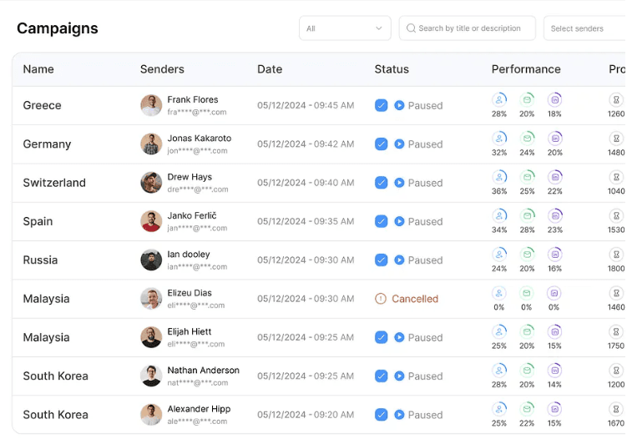Click Ian dooley avatar

151,260
